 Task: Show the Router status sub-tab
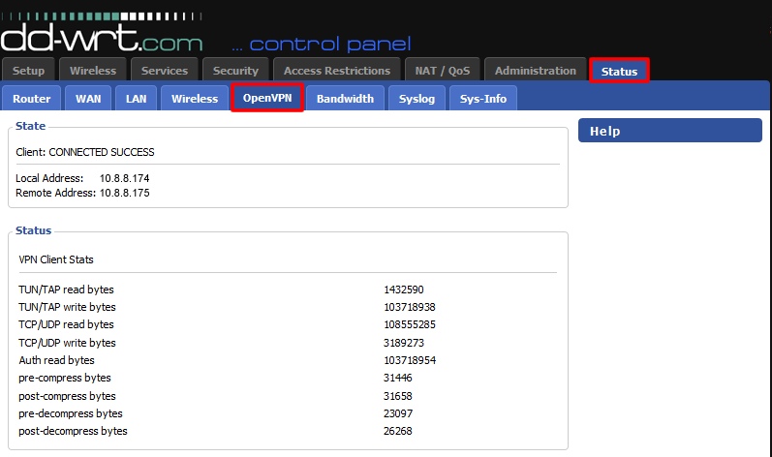coord(32,99)
